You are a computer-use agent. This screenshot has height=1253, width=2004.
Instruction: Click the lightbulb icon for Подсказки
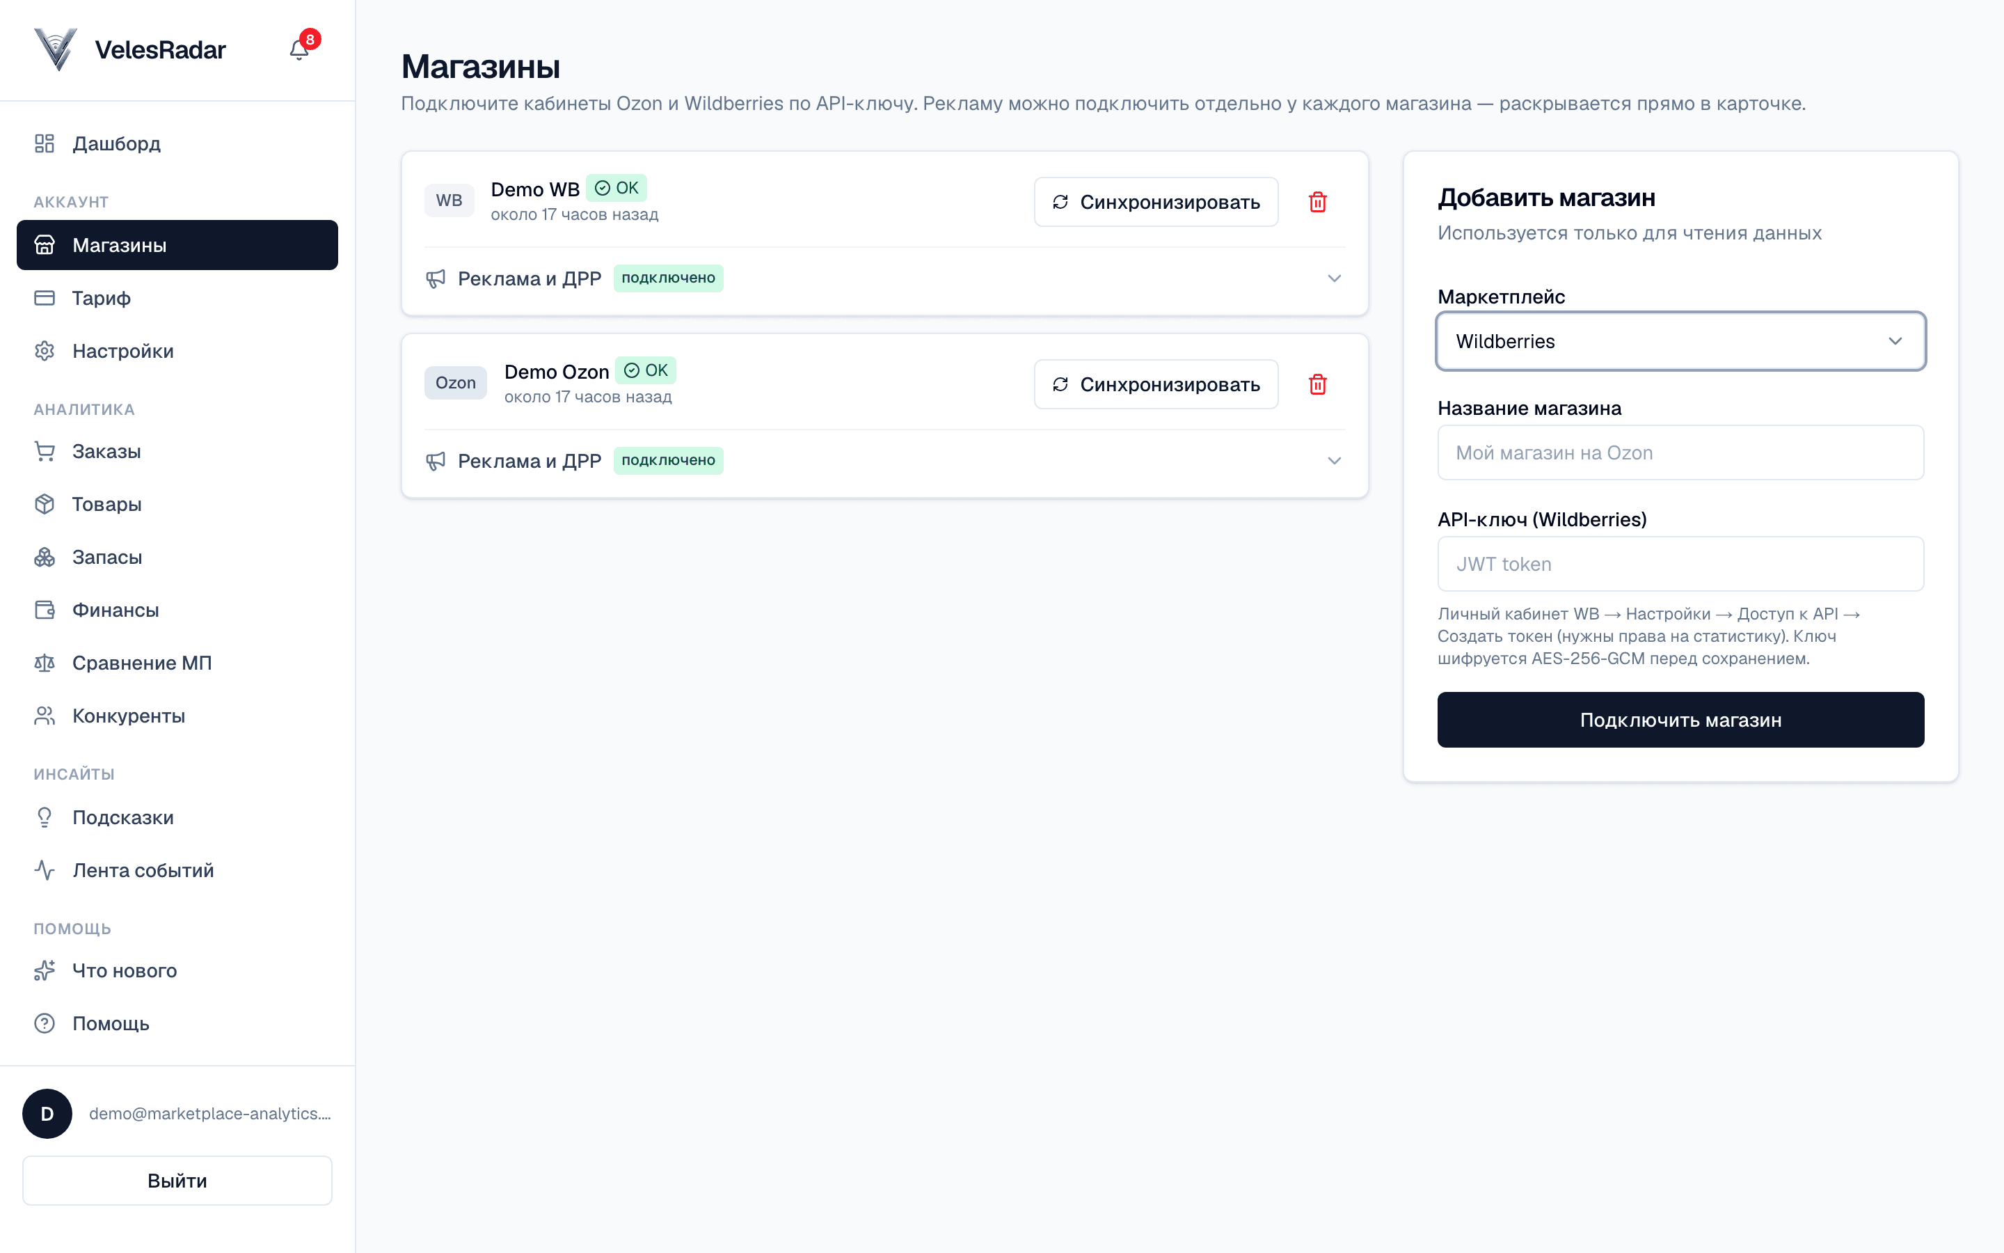click(45, 817)
